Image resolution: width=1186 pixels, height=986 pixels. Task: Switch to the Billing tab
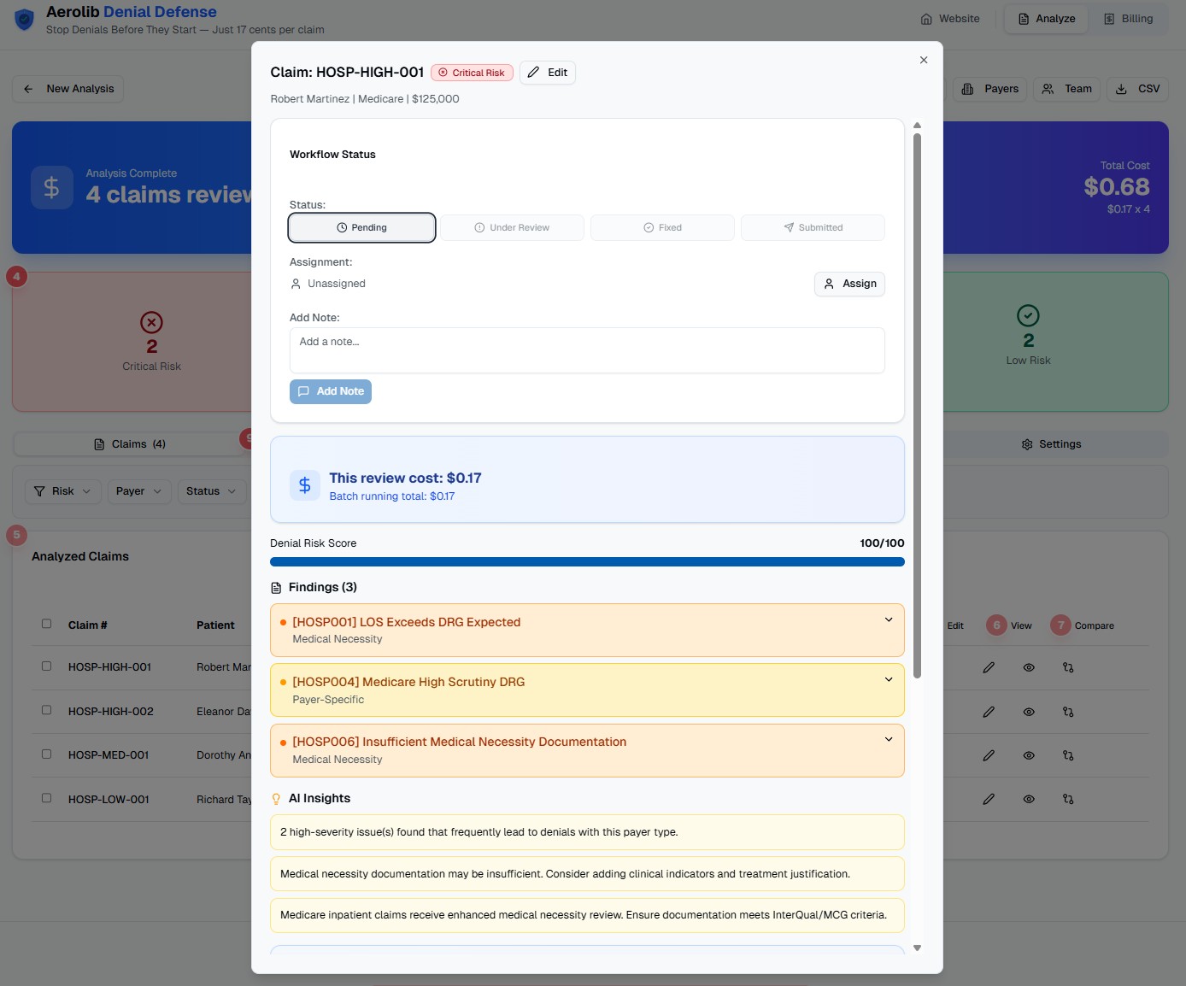tap(1130, 18)
